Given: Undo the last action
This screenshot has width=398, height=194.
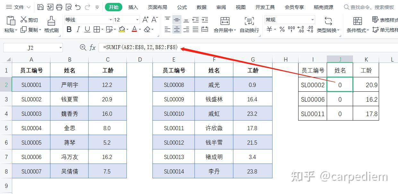Looking at the screenshot, I should tap(78, 7).
